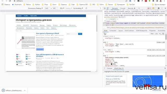
Task: Click the black color swatch #000
Action: click(x=111, y=64)
